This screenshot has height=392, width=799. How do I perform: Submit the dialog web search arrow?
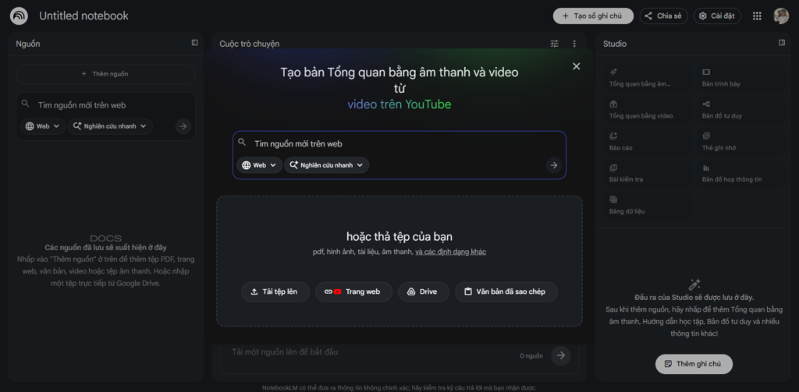click(x=553, y=165)
